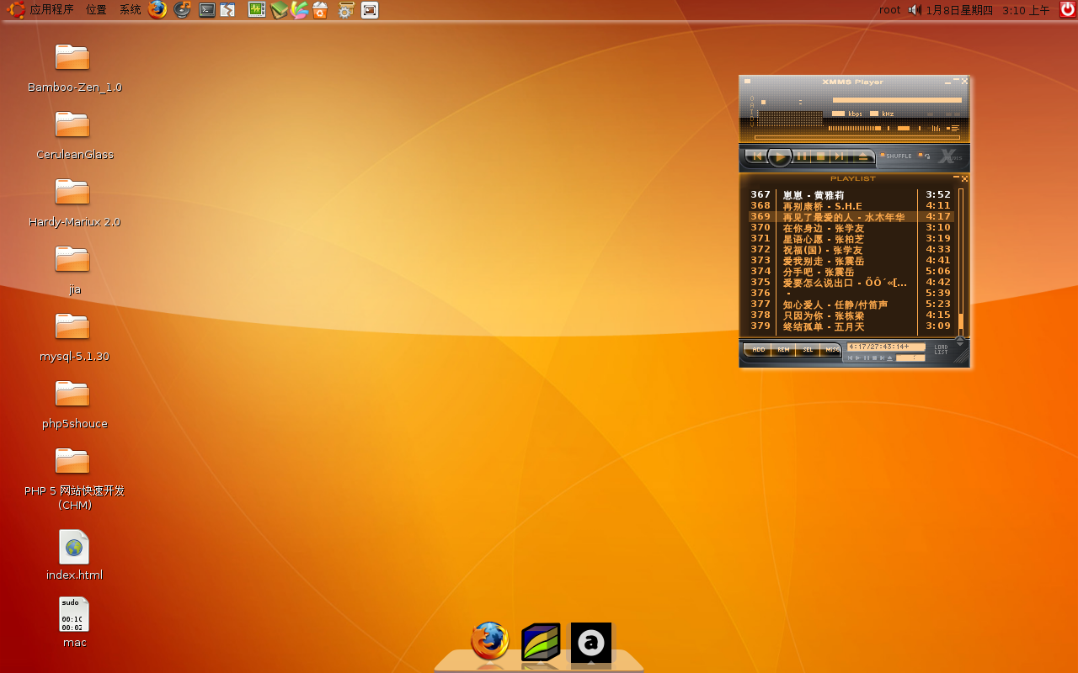This screenshot has width=1078, height=673.
Task: Open the music player launcher in the top panel
Action: tap(182, 10)
